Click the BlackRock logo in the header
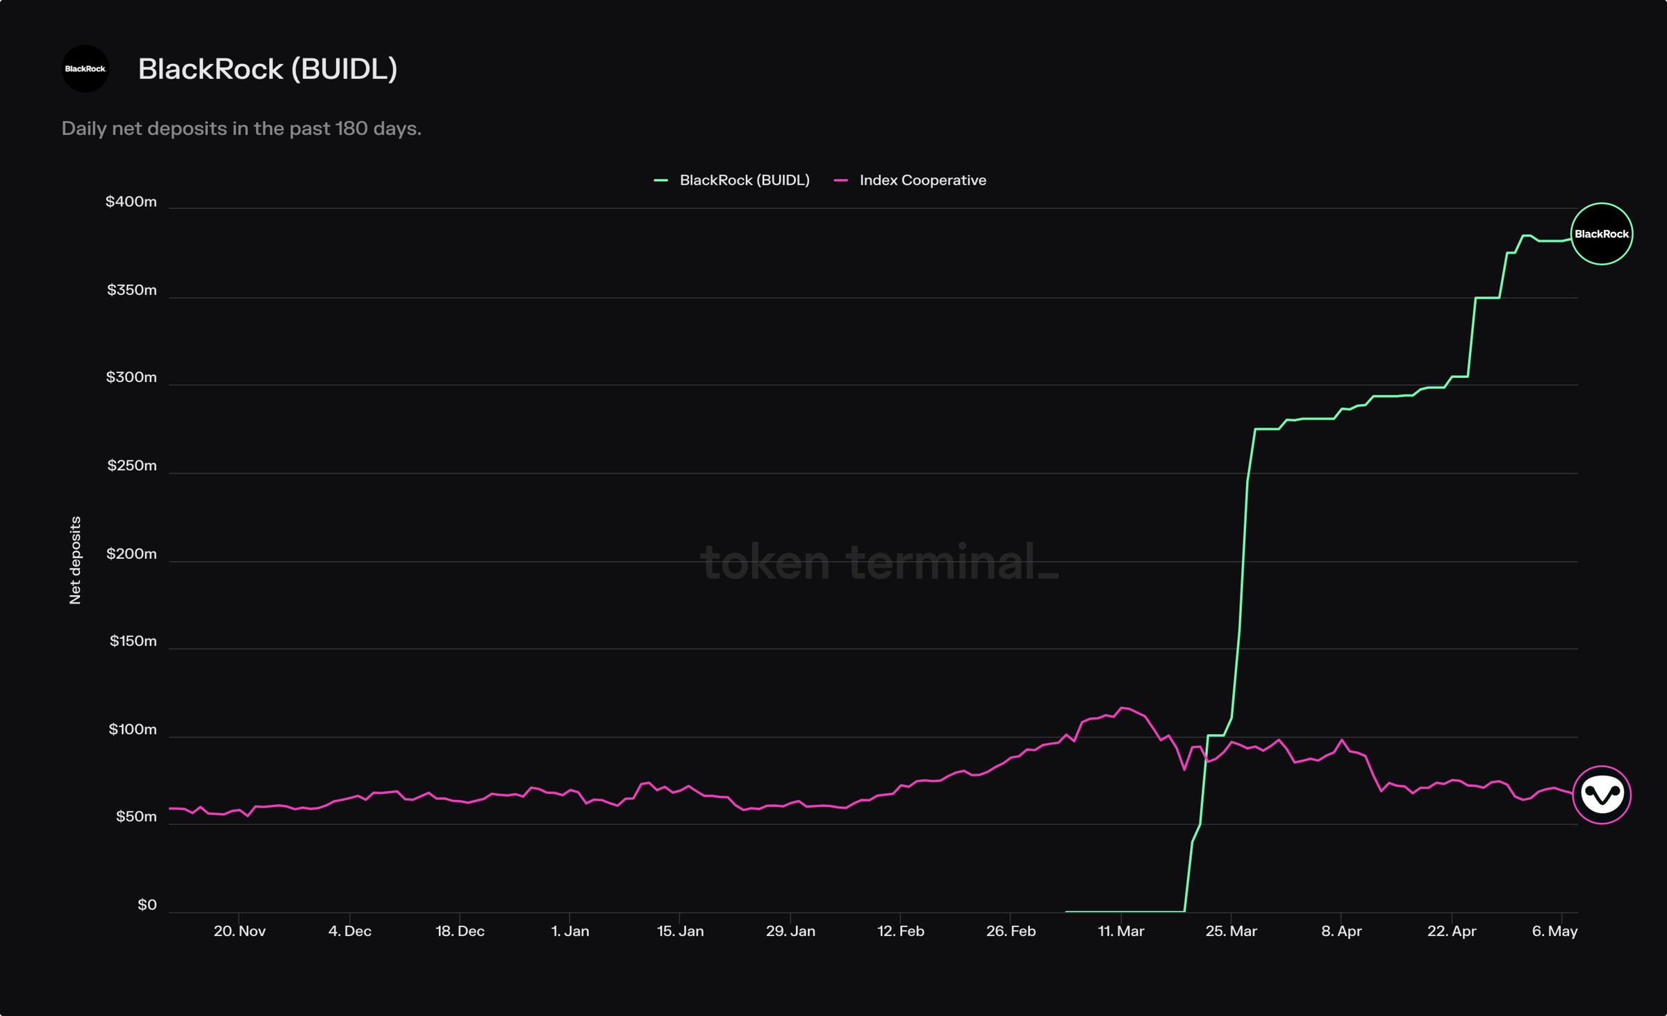1667x1016 pixels. coord(85,69)
